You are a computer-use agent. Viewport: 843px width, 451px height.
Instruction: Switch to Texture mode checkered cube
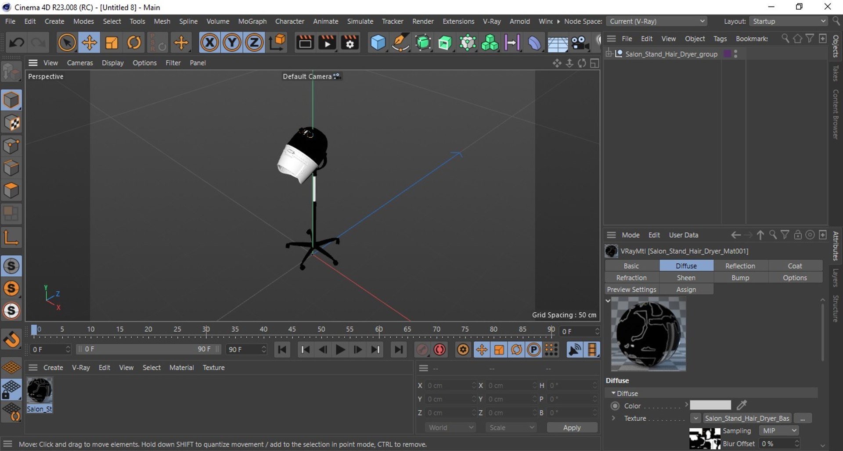[11, 123]
